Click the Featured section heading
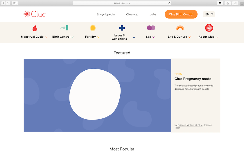Viewport: 244px width, 152px height. (x=122, y=53)
